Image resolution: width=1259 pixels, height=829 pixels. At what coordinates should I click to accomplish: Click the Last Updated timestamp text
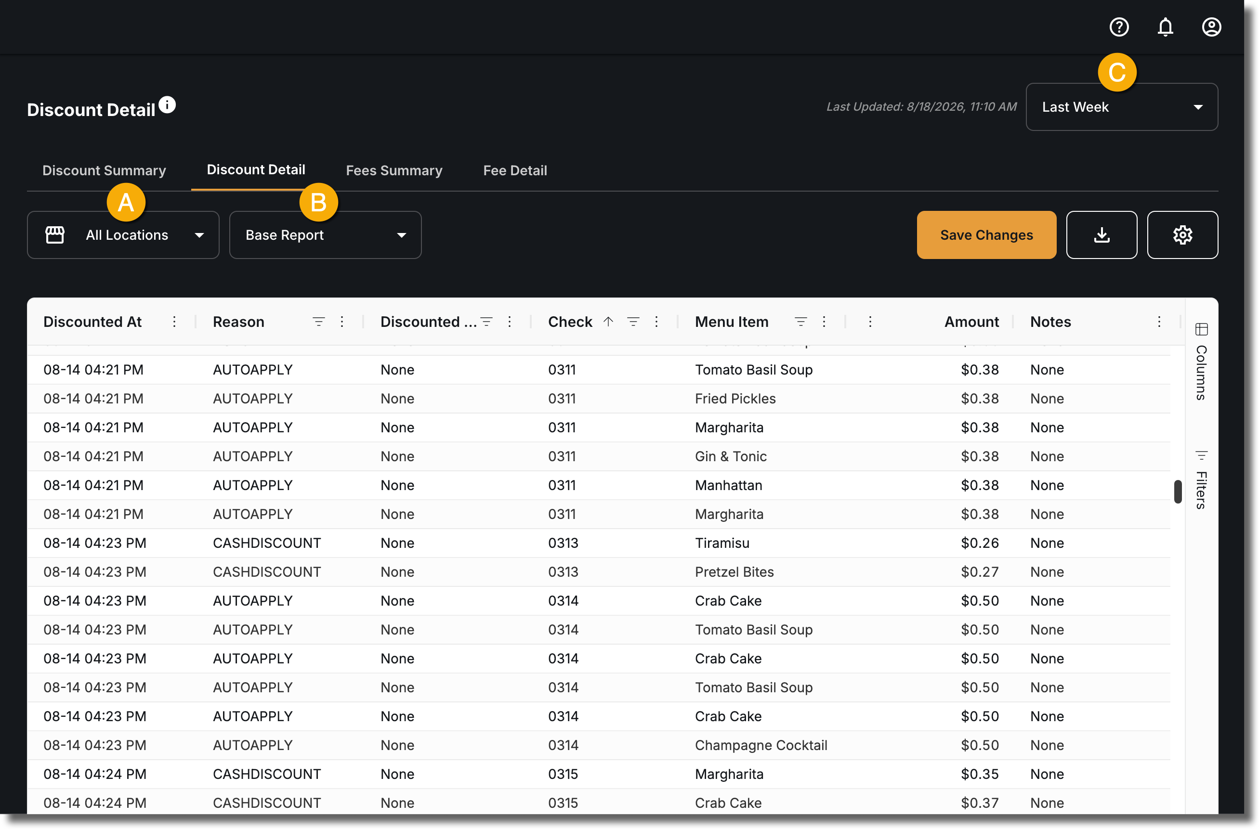[921, 107]
